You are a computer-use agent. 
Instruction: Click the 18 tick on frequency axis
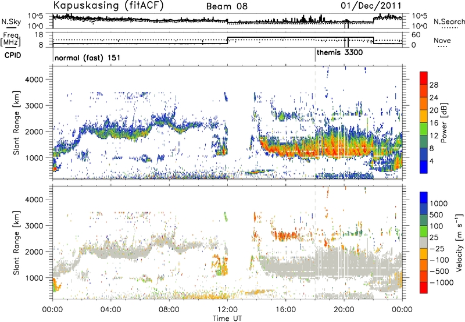(39, 35)
